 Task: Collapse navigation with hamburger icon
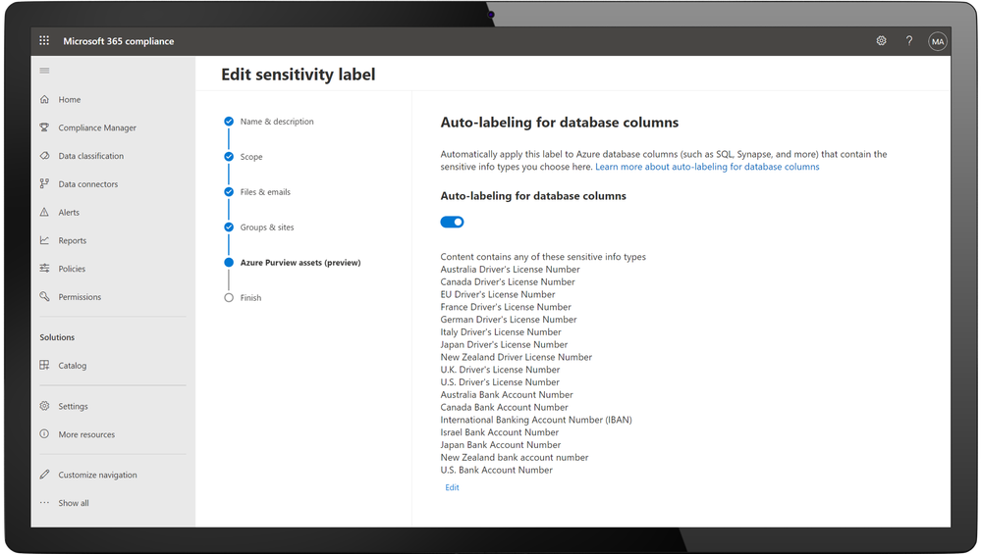point(44,71)
